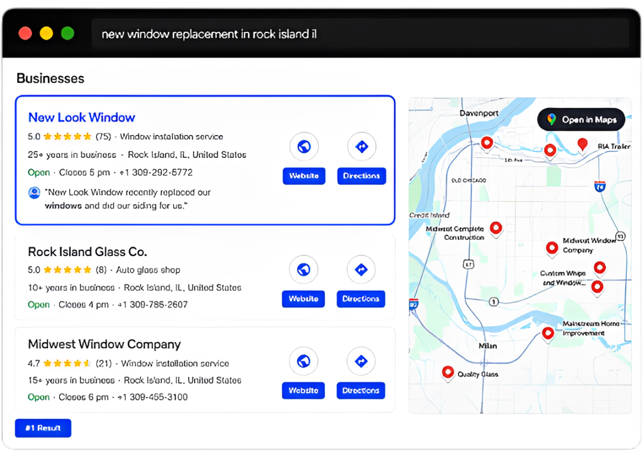Click the #1 Result badge button

[x=43, y=428]
